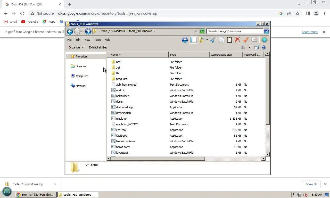Expand the Chrome tab search chevron
The height and width of the screenshot is (198, 330).
[299, 4]
